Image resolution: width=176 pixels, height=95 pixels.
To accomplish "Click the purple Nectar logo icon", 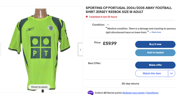I will tap(91, 93).
